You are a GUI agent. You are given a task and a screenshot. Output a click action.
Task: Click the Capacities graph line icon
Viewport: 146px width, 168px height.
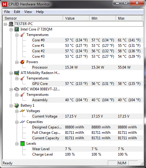point(22,122)
